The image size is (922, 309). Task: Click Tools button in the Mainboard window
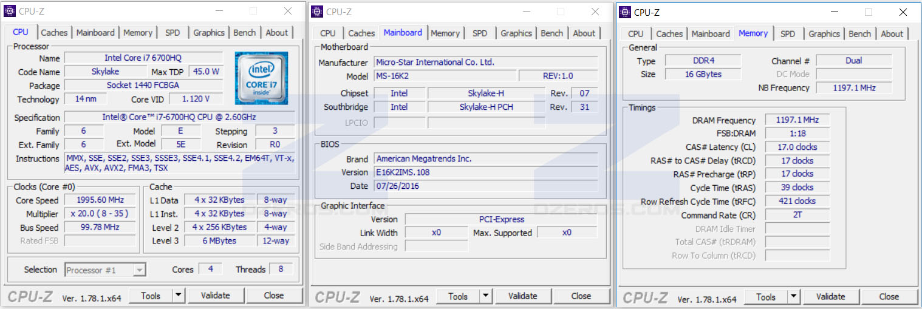point(458,296)
